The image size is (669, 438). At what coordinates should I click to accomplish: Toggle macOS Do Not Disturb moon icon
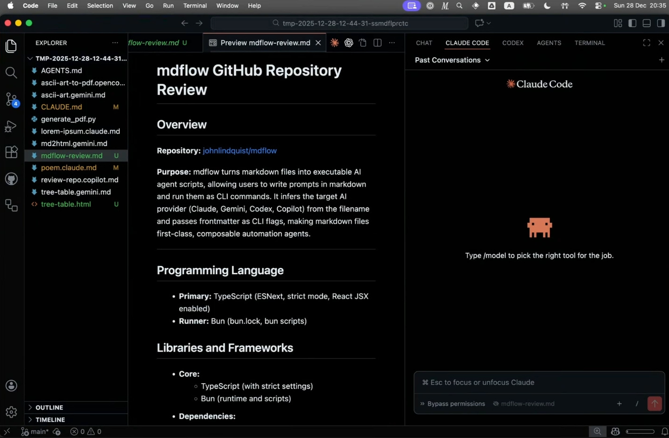click(547, 6)
